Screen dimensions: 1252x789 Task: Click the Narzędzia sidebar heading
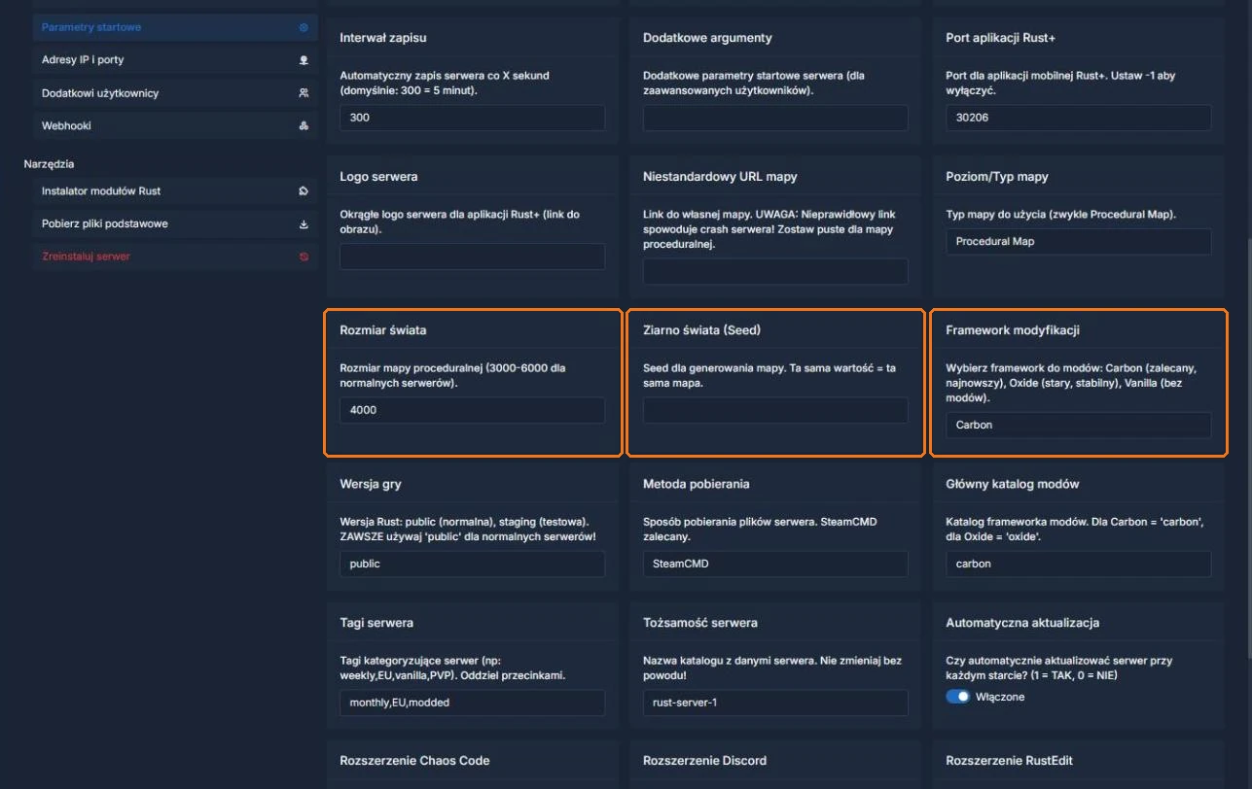[x=49, y=164]
